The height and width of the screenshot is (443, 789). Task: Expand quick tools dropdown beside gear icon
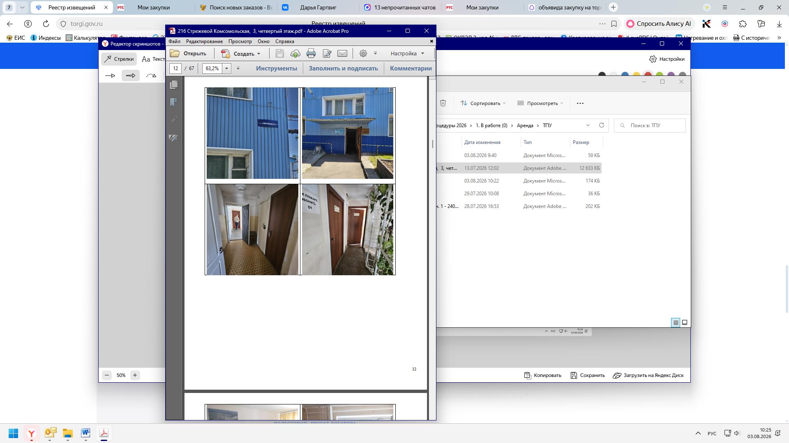pyautogui.click(x=375, y=53)
